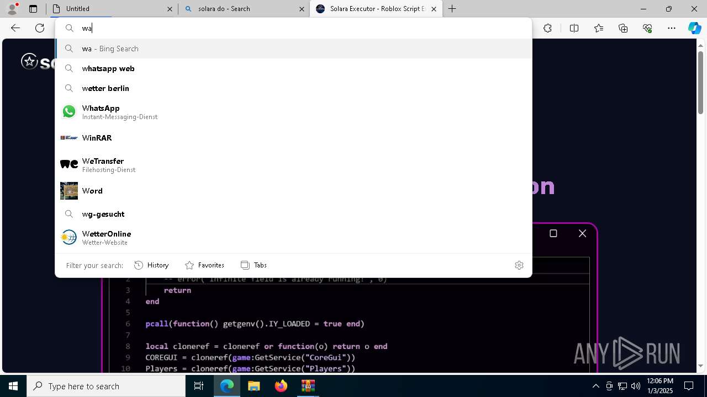The image size is (707, 397).
Task: Choose the WeTransfer suggestion
Action: point(293,165)
